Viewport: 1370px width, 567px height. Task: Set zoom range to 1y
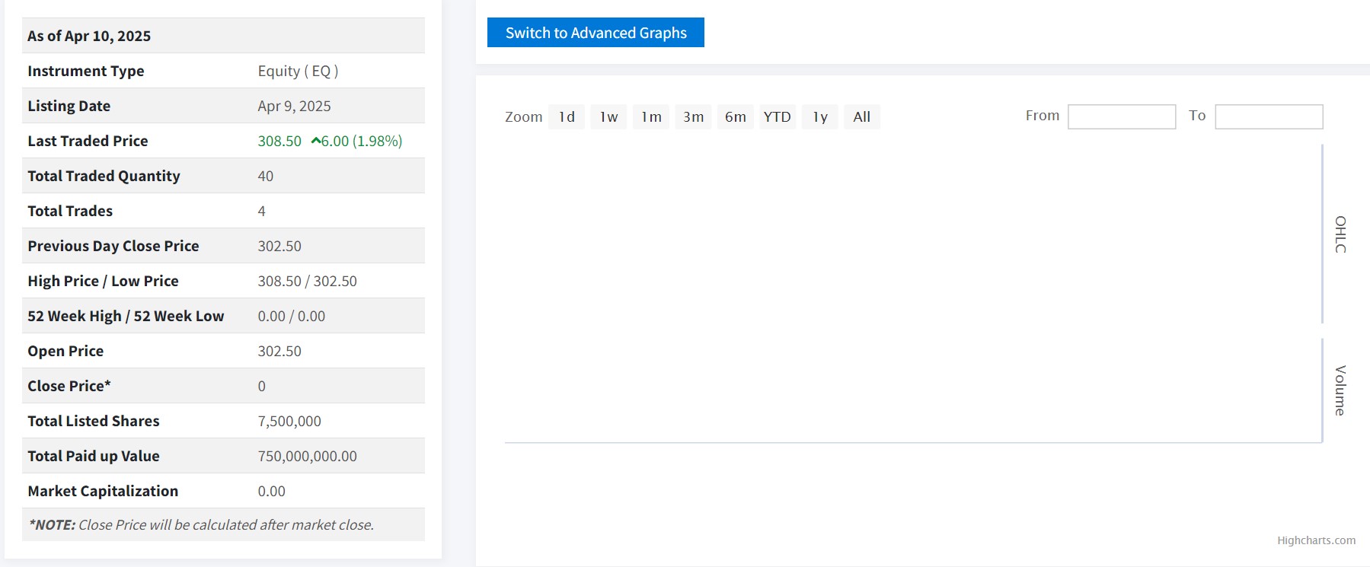(x=819, y=116)
